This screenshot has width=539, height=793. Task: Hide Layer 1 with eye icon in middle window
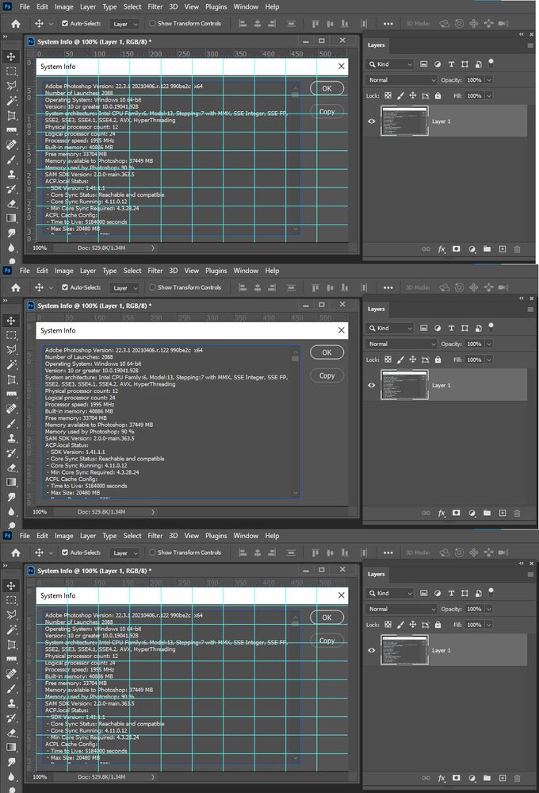click(371, 385)
